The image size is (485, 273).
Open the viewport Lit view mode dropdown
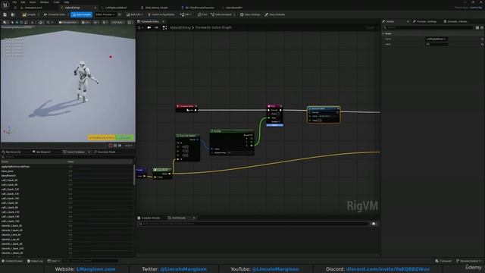coord(86,22)
